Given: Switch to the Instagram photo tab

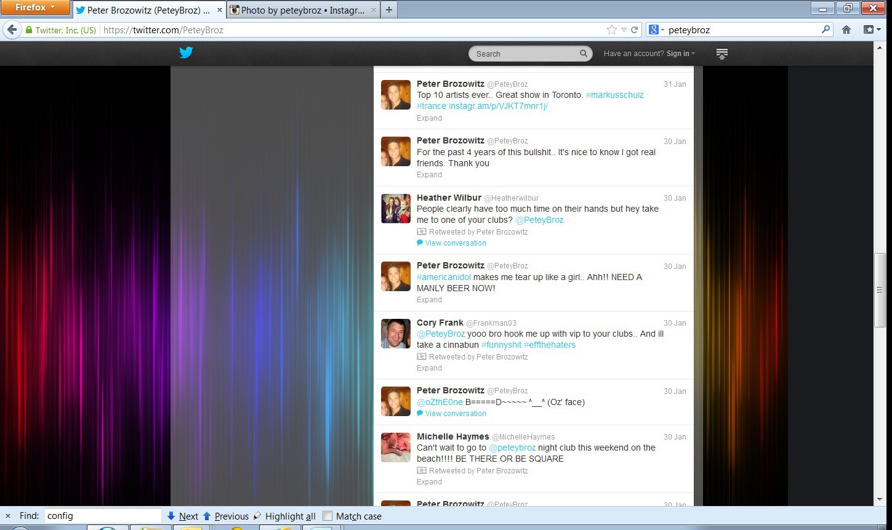Looking at the screenshot, I should pos(302,10).
